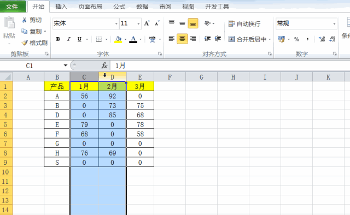Click the borders icon
This screenshot has height=215, width=350.
tap(99, 39)
